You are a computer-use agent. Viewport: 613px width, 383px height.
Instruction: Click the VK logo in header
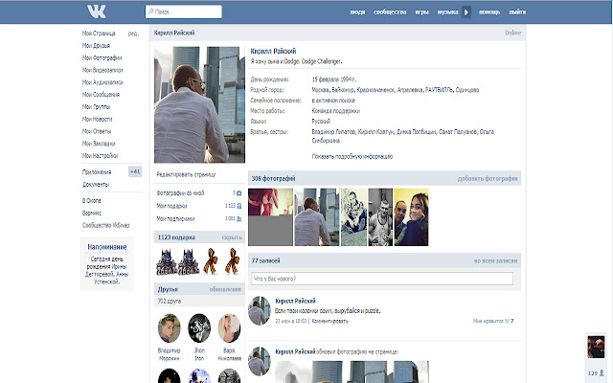tap(96, 11)
